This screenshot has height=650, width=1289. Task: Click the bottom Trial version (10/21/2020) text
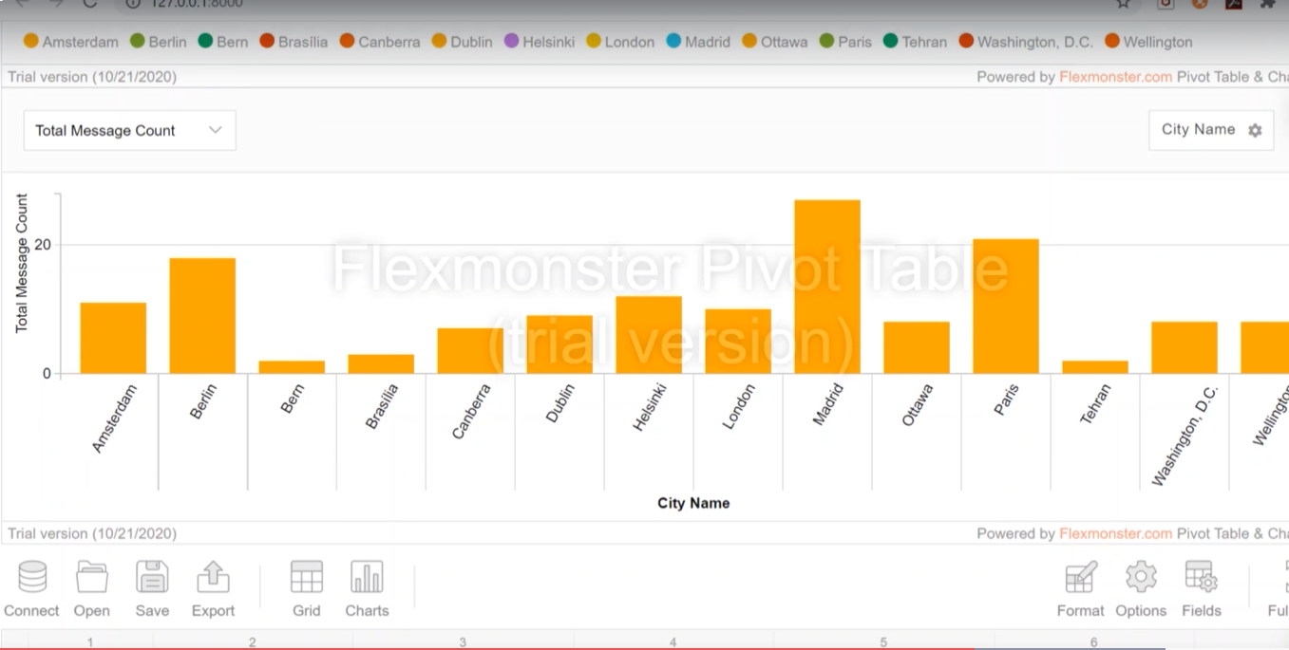92,533
